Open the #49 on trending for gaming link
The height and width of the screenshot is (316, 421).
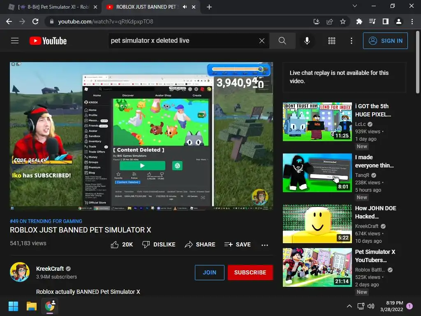[x=46, y=221]
